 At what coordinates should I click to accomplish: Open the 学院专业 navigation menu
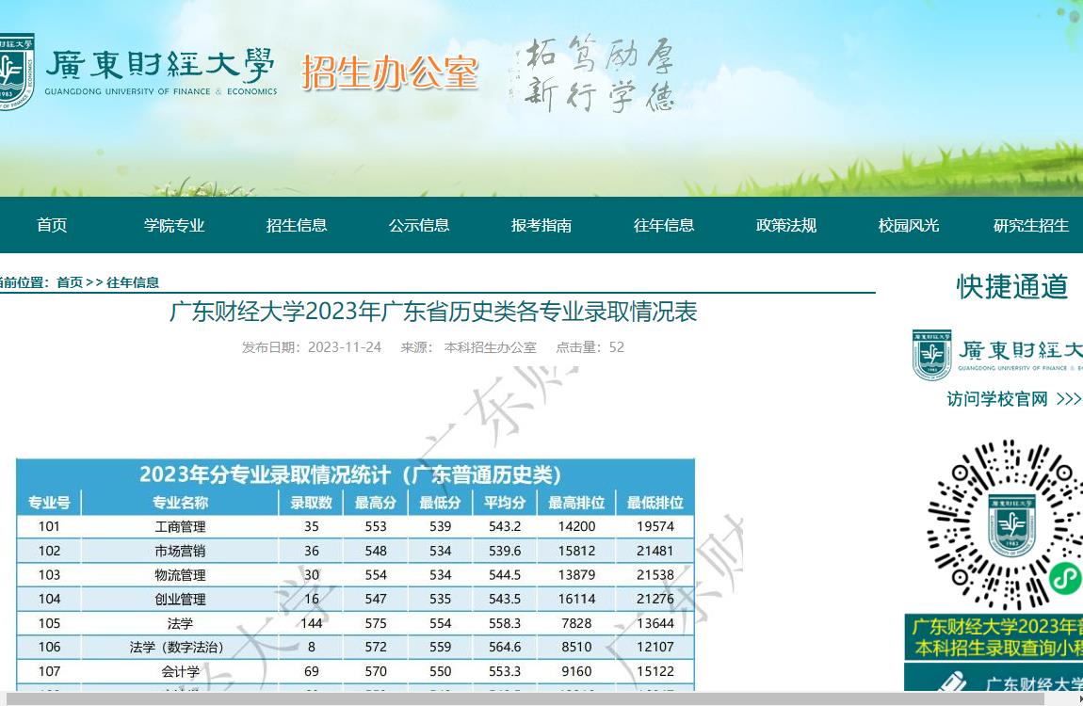[x=174, y=225]
